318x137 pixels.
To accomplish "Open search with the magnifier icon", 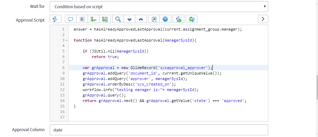I will [x=118, y=19].
